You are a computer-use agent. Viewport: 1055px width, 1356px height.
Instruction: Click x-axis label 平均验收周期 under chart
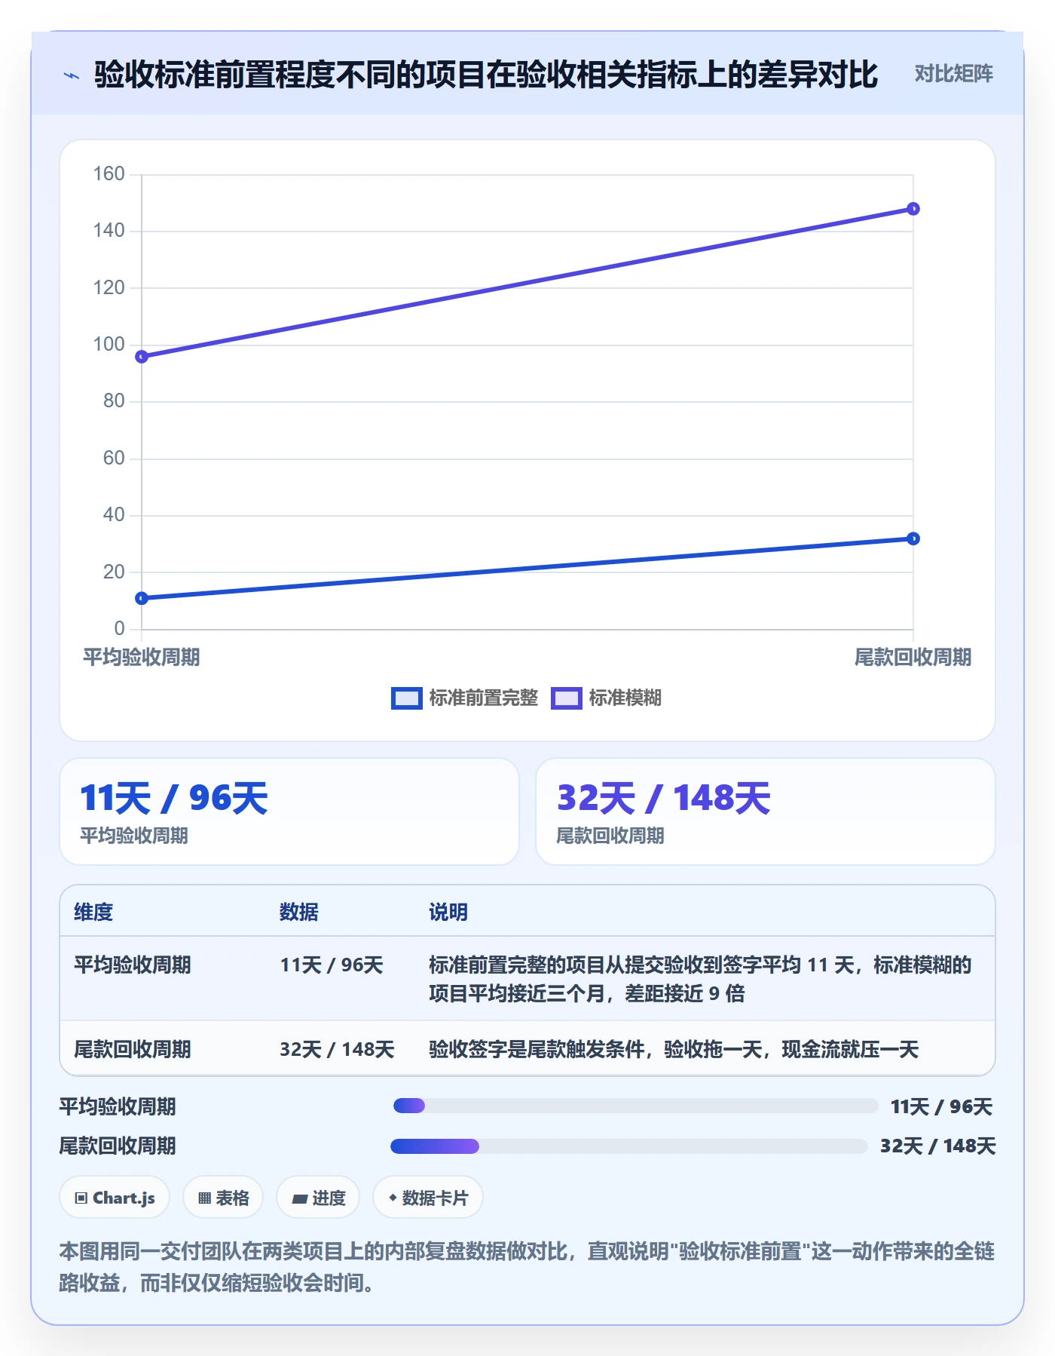(x=142, y=658)
